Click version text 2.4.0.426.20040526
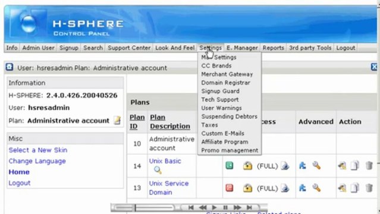Image resolution: width=380 pixels, height=214 pixels. coord(82,95)
